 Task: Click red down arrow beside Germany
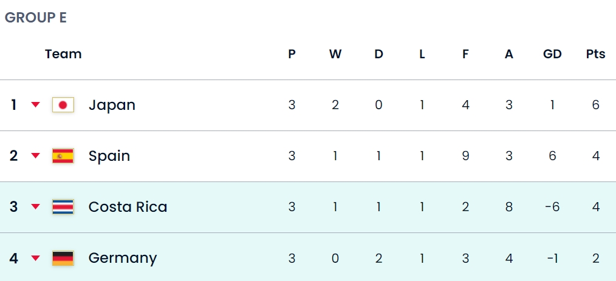click(36, 258)
